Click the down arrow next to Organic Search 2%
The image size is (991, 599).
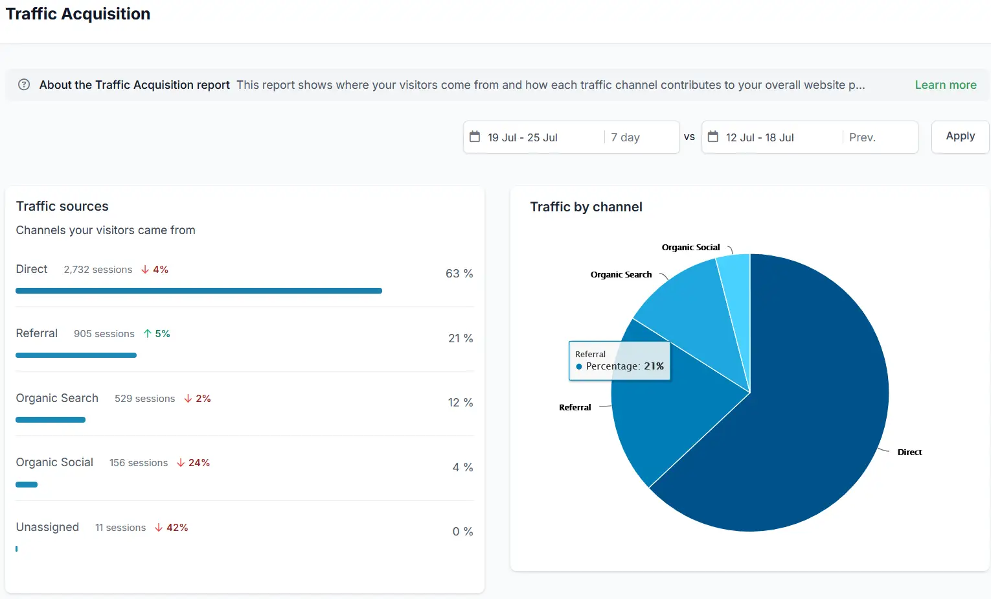click(188, 399)
